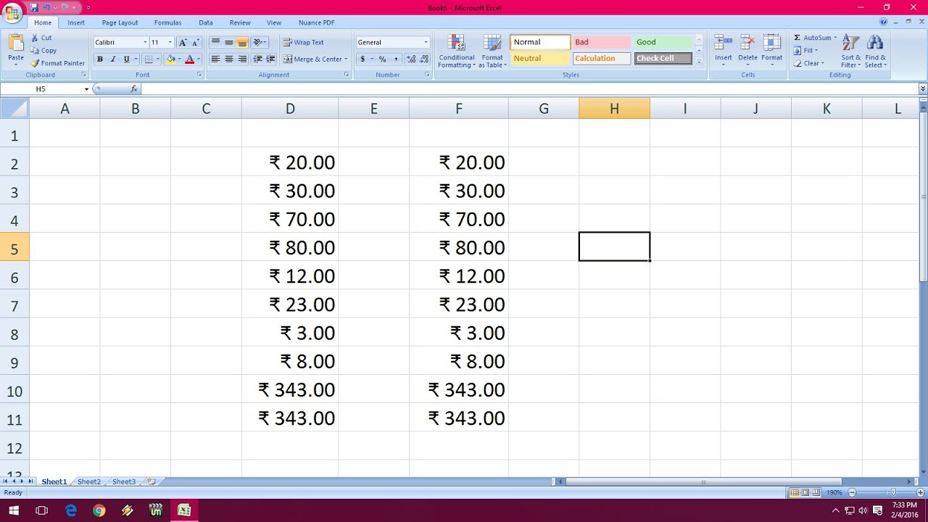
Task: Switch to the Review tab
Action: click(240, 22)
